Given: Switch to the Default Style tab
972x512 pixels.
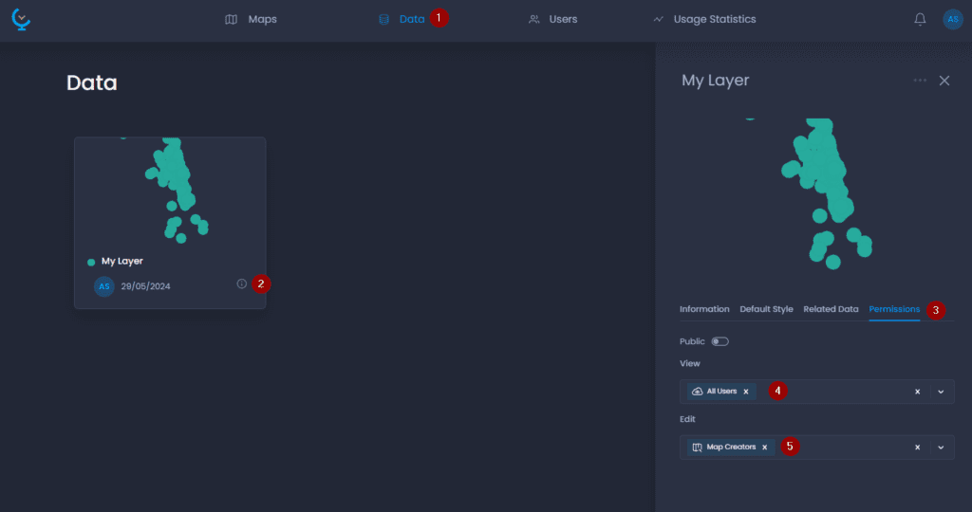Looking at the screenshot, I should pyautogui.click(x=766, y=309).
